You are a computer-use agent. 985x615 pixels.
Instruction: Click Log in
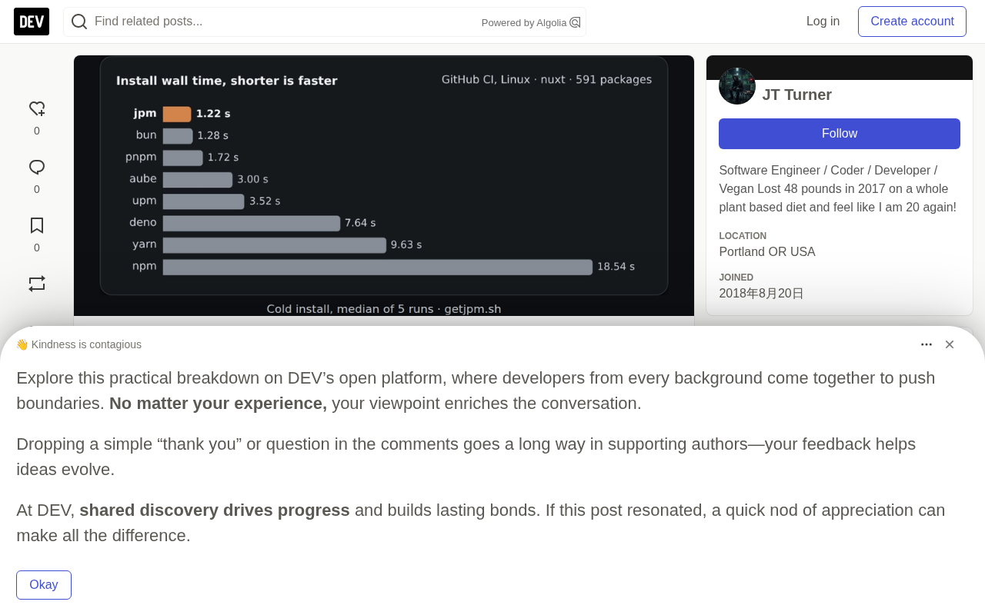click(x=823, y=22)
